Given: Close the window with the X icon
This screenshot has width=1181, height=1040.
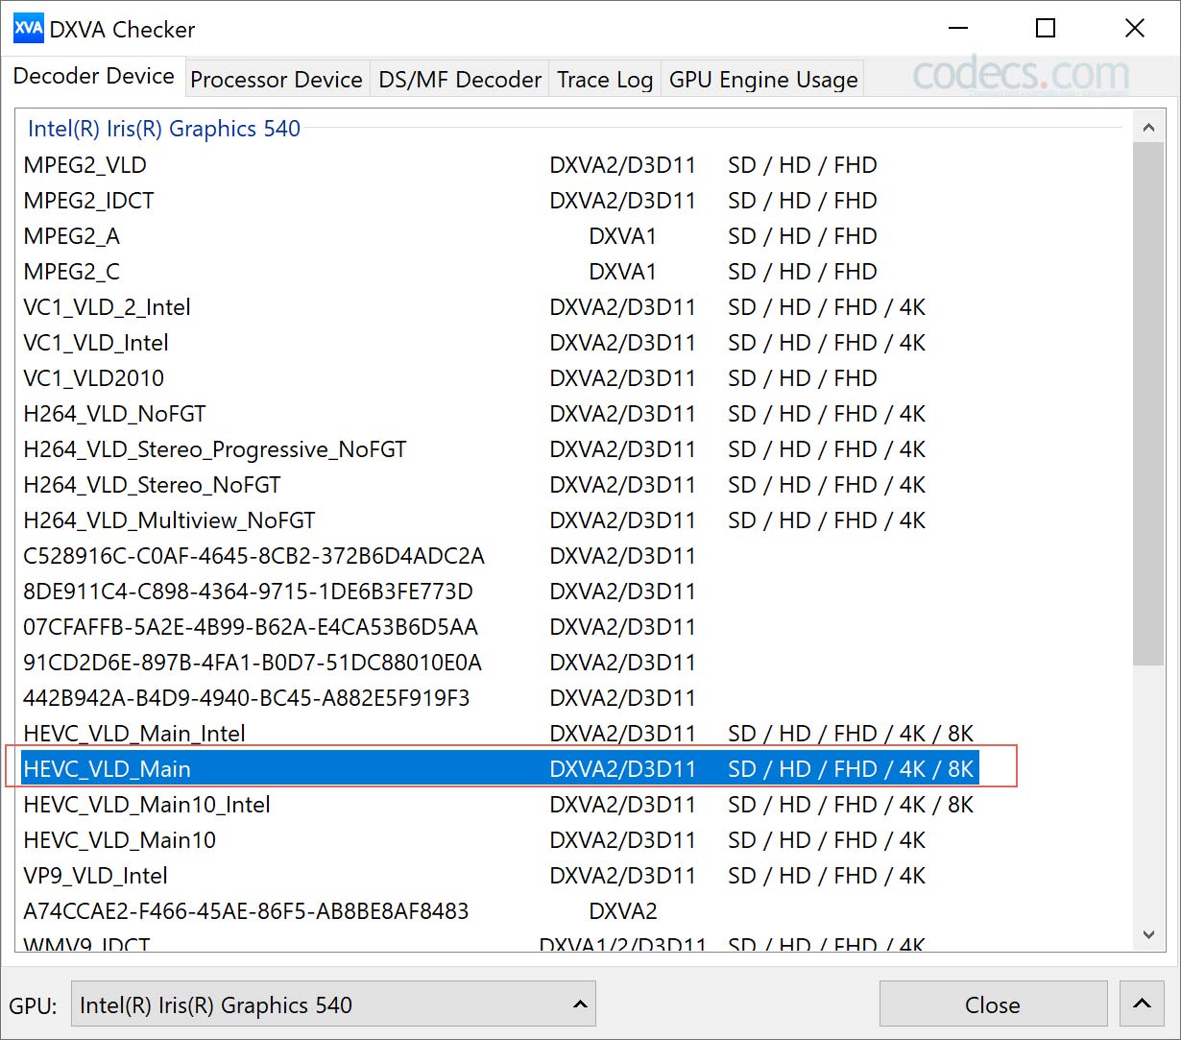Looking at the screenshot, I should coord(1134,29).
